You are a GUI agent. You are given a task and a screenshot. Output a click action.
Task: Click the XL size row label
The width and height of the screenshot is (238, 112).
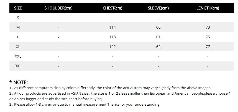pyautogui.click(x=18, y=47)
